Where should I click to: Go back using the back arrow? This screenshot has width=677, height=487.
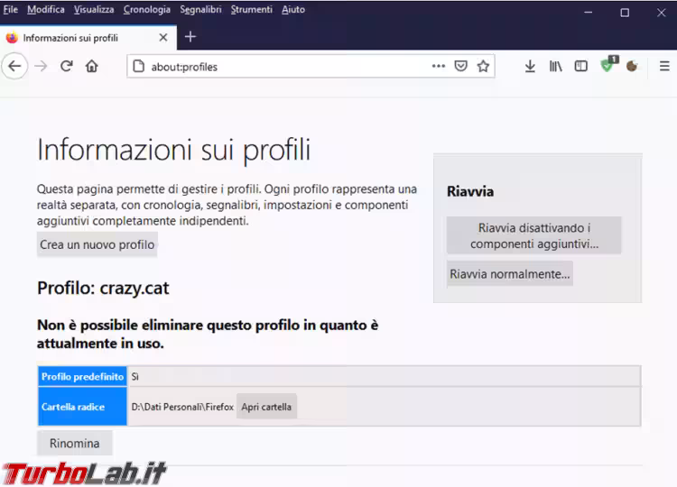point(14,66)
